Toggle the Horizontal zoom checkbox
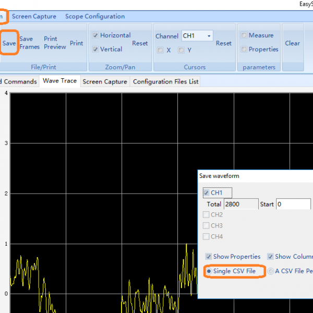The image size is (313, 313). pos(95,35)
